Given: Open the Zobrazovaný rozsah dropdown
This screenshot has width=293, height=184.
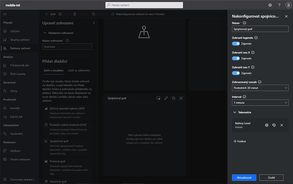Looking at the screenshot, I should coord(260,88).
